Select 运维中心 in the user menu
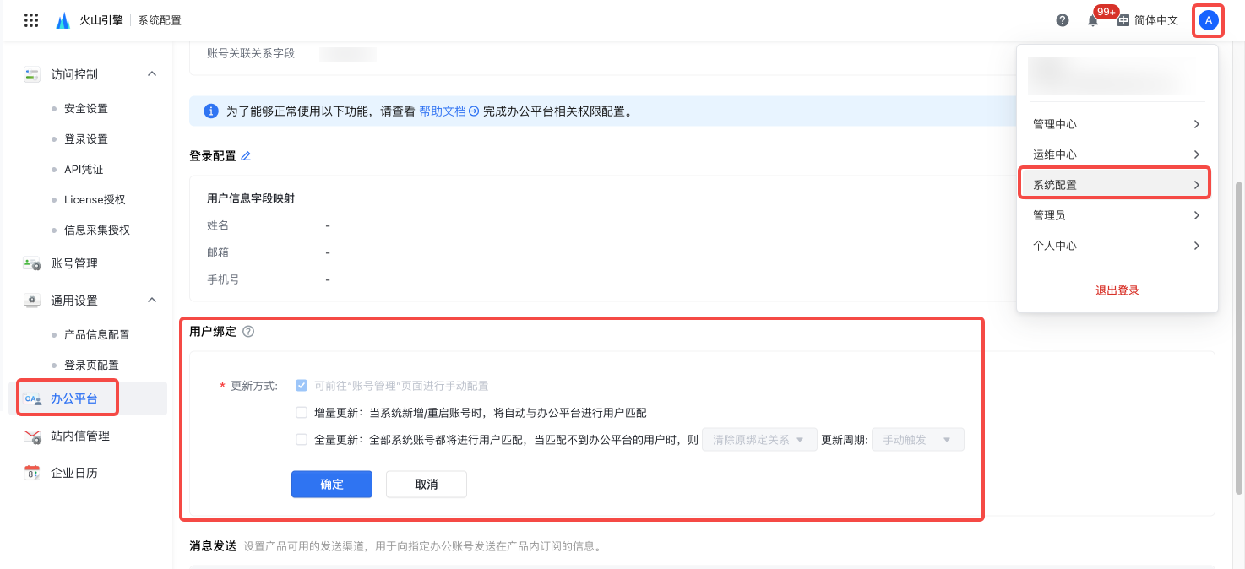The height and width of the screenshot is (569, 1245). tap(1117, 154)
